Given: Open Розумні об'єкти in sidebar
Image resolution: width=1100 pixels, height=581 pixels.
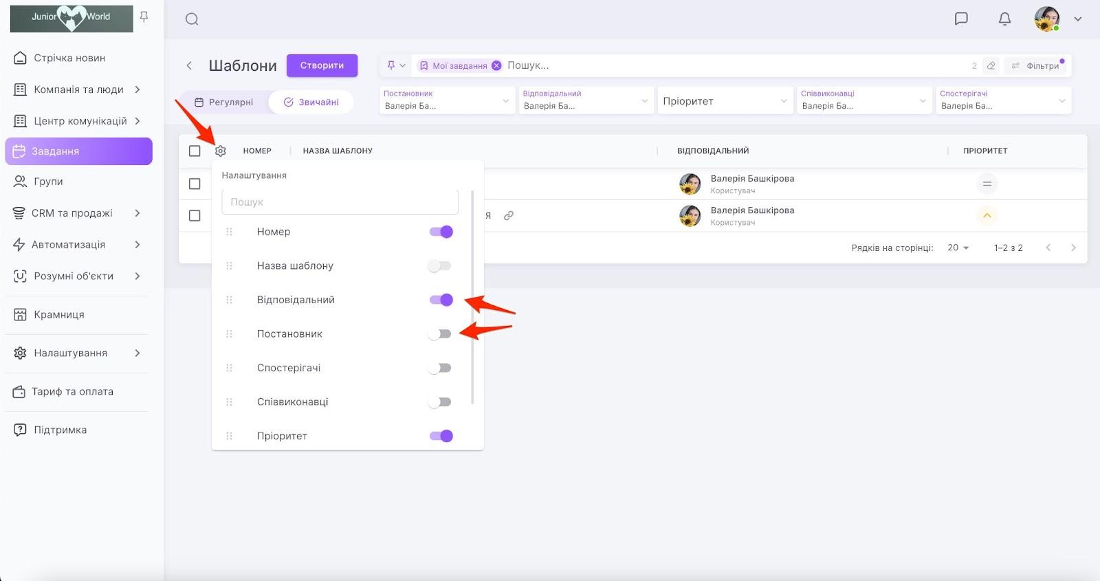Looking at the screenshot, I should 78,276.
